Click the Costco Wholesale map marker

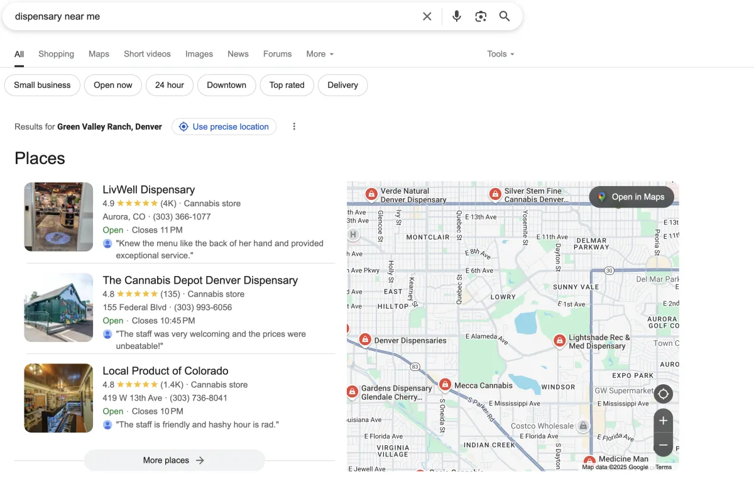(583, 426)
